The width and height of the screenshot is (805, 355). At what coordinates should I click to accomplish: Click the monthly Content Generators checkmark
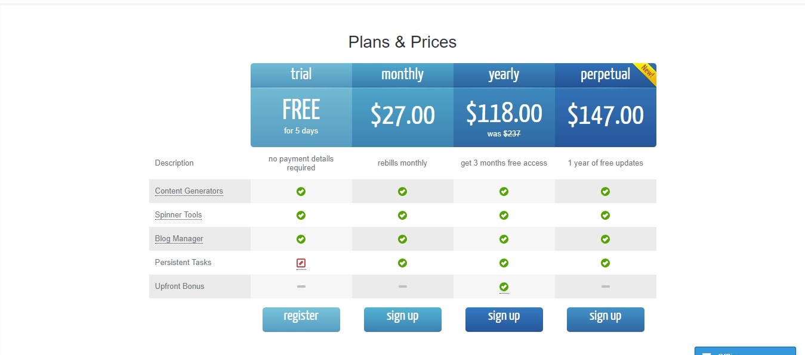tap(403, 191)
